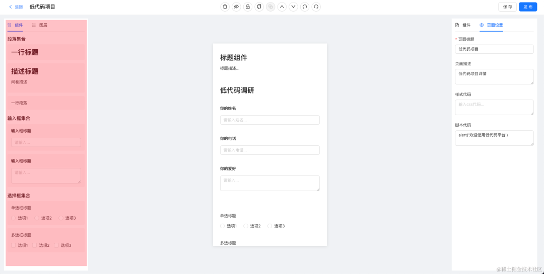Select radio 选项3 under 单选框标题 in left panel
The width and height of the screenshot is (544, 274).
pos(61,218)
